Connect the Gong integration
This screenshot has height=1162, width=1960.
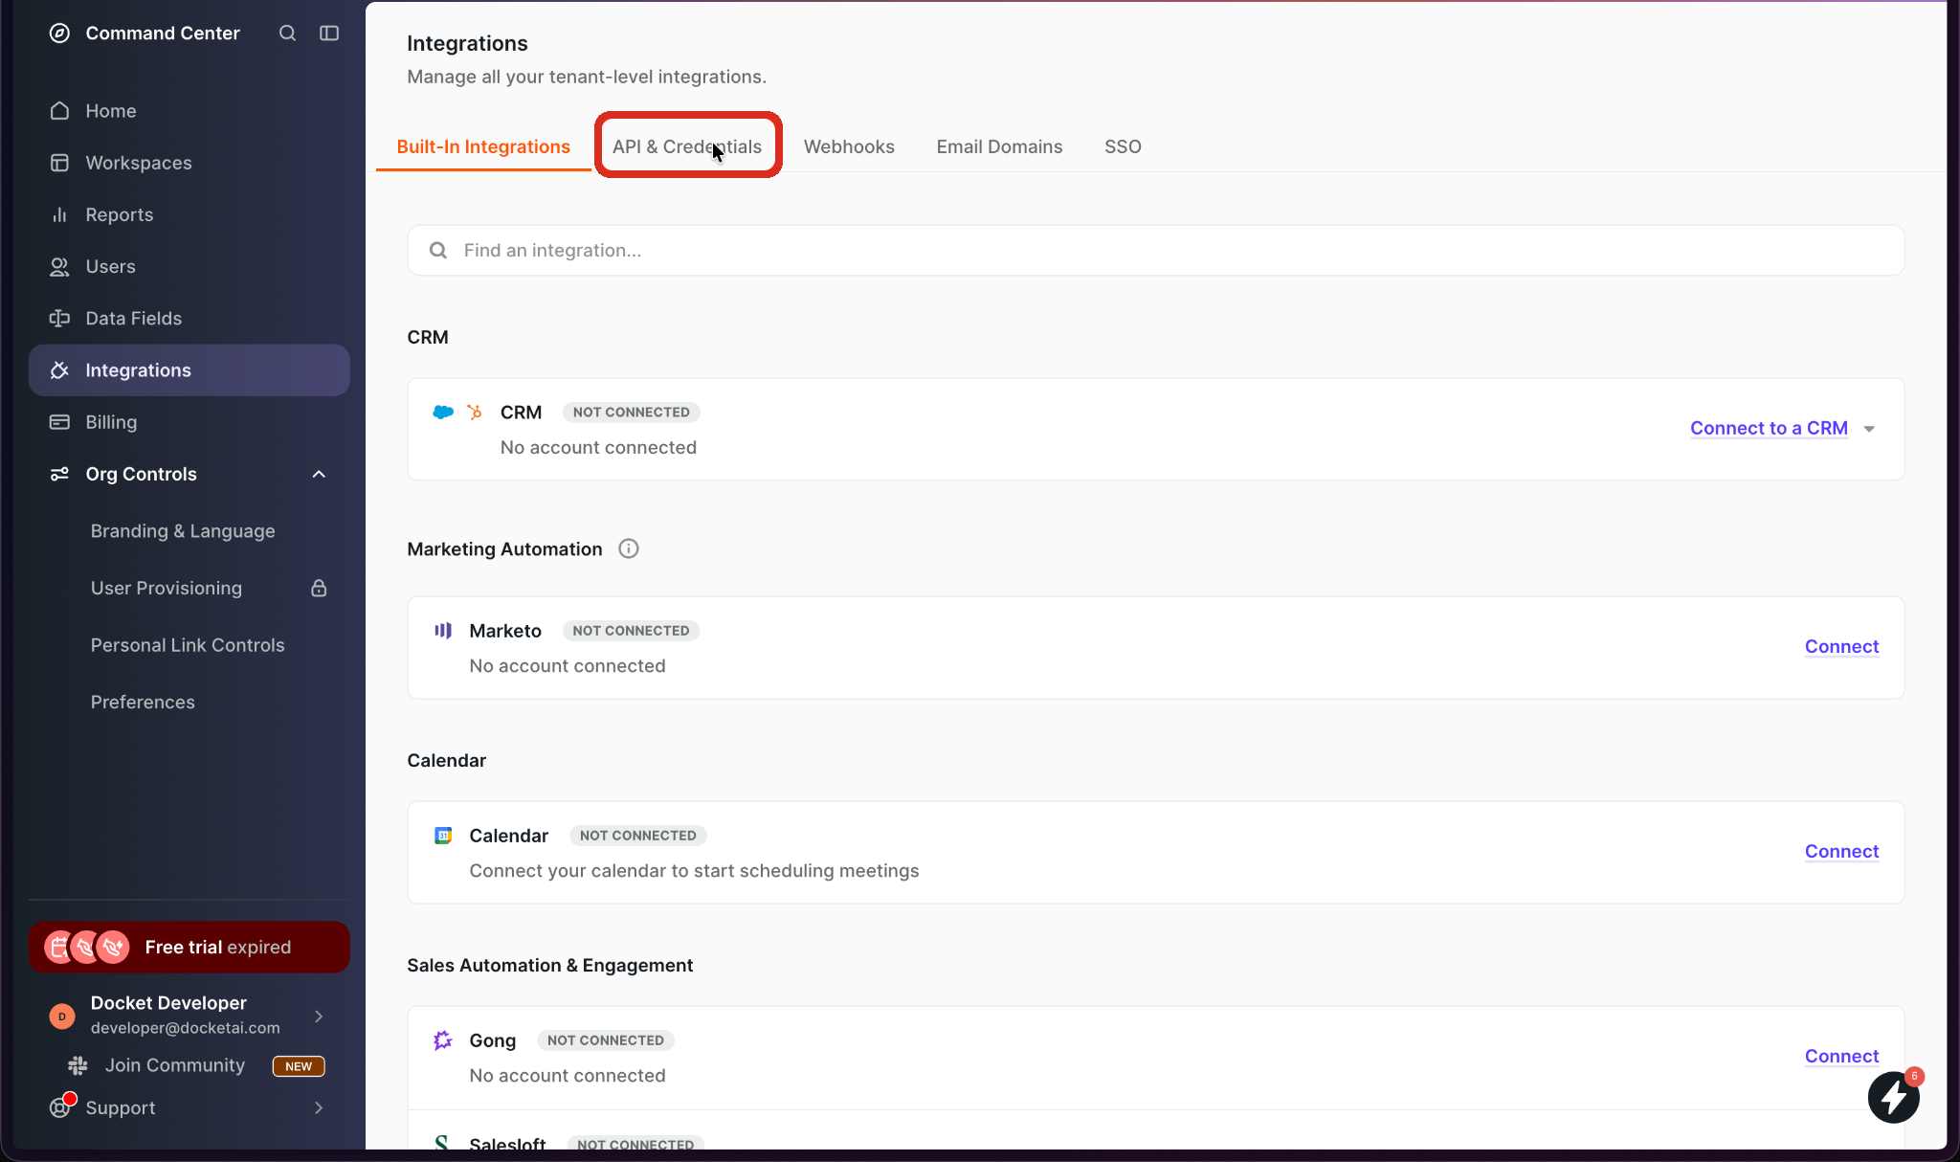[1841, 1056]
